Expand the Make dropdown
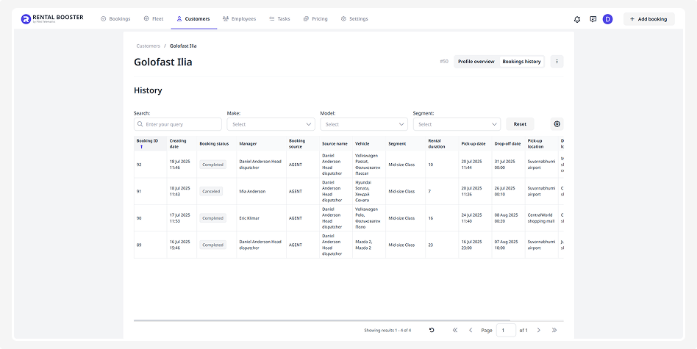 [x=271, y=125]
